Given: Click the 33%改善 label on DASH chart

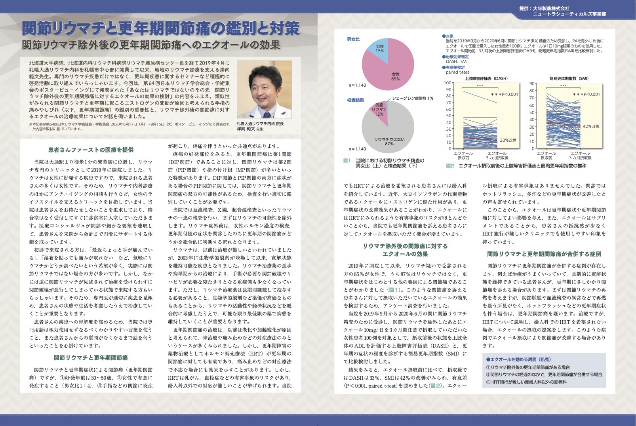Looking at the screenshot, I should pyautogui.click(x=508, y=141).
